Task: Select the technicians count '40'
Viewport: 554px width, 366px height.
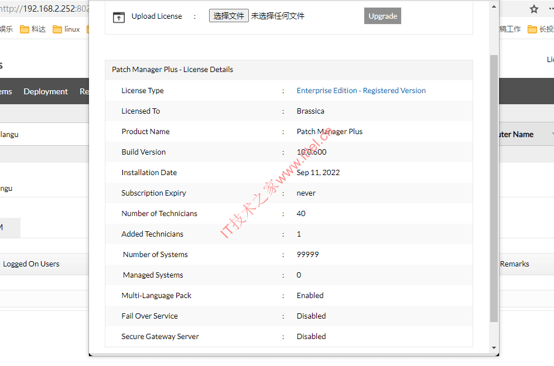Action: tap(301, 213)
